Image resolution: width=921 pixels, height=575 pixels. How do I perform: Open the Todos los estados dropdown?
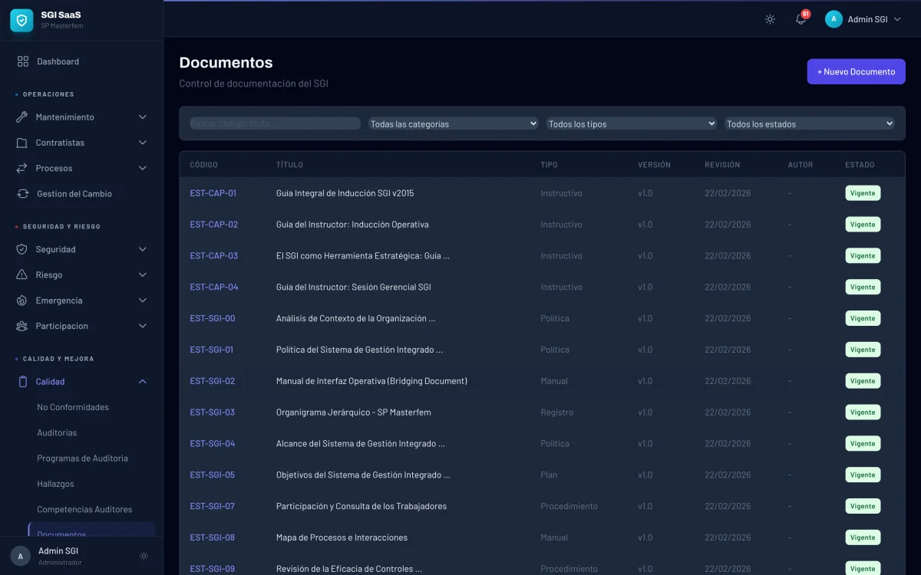pyautogui.click(x=809, y=123)
